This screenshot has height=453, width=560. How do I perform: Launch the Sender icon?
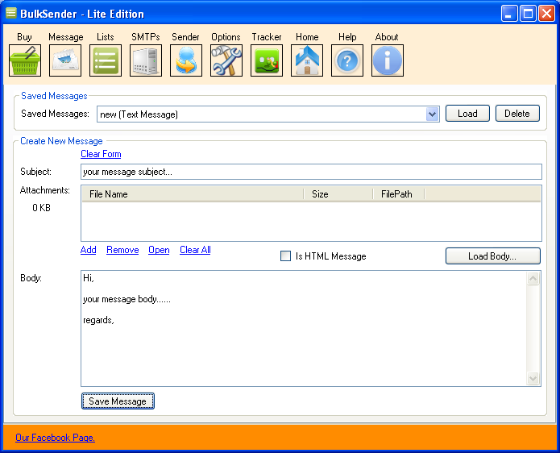tap(186, 60)
